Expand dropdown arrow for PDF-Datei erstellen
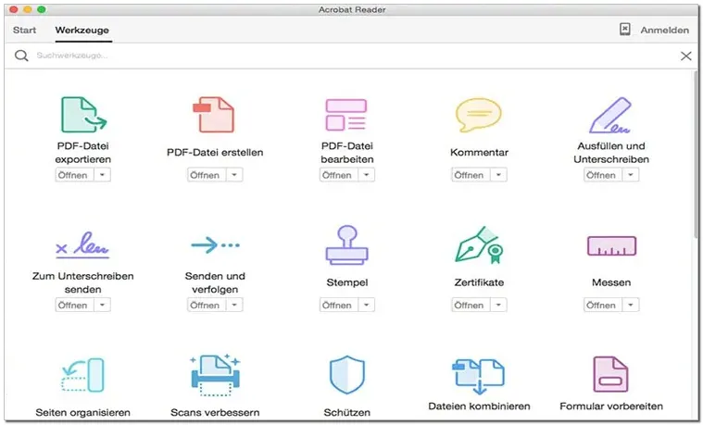This screenshot has height=425, width=703. [234, 175]
